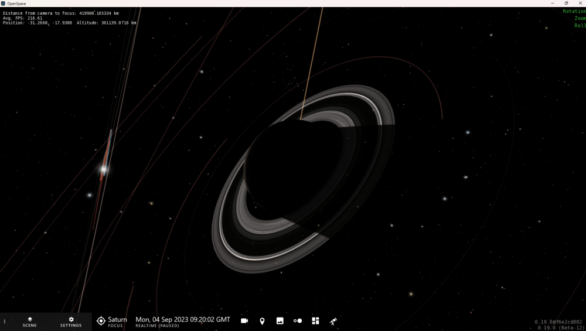
Task: Open the telescope sky browser icon
Action: click(x=333, y=321)
